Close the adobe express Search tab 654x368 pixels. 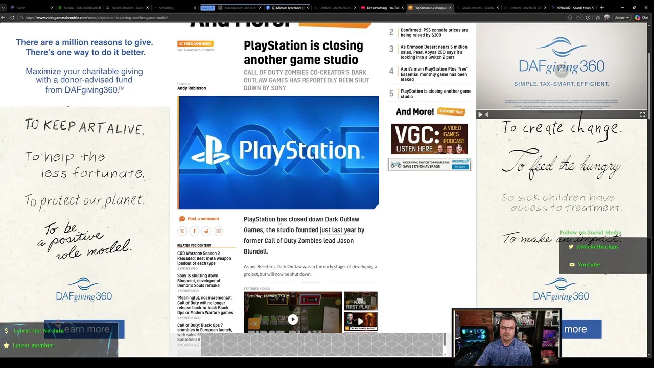click(x=498, y=8)
